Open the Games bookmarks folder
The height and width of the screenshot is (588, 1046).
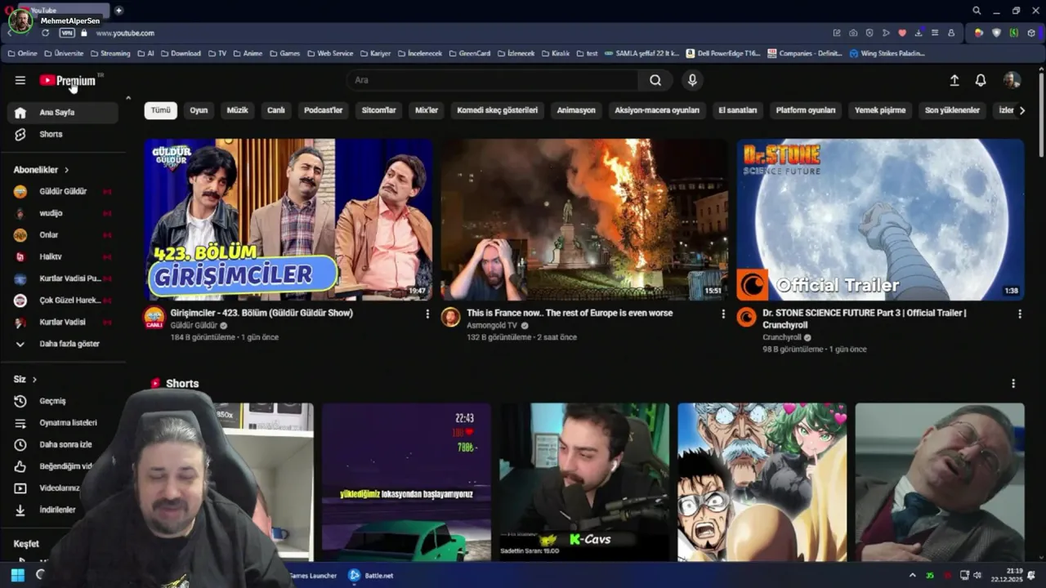pos(284,53)
